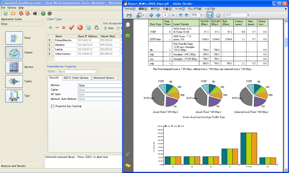
Task: Select the PatientMonitor client row
Action: (x=85, y=40)
